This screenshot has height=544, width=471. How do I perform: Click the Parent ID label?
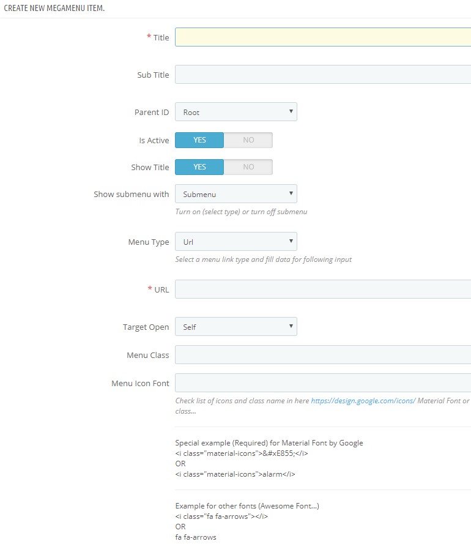[152, 113]
